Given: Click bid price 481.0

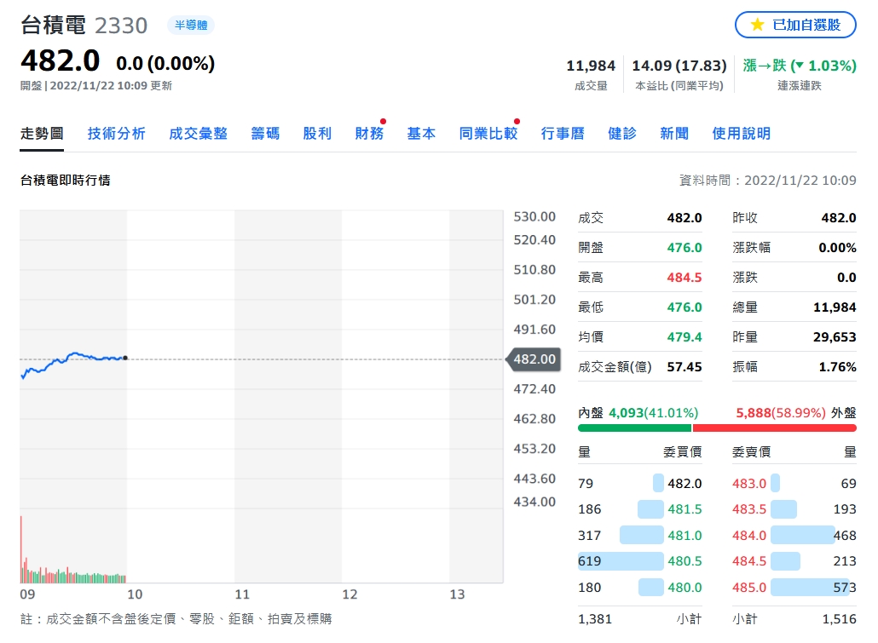Looking at the screenshot, I should (x=684, y=535).
